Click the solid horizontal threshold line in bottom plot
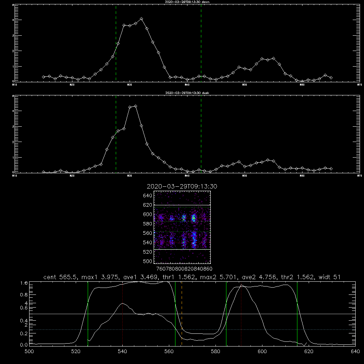Viewport: 364px width, 364px height. (192, 314)
